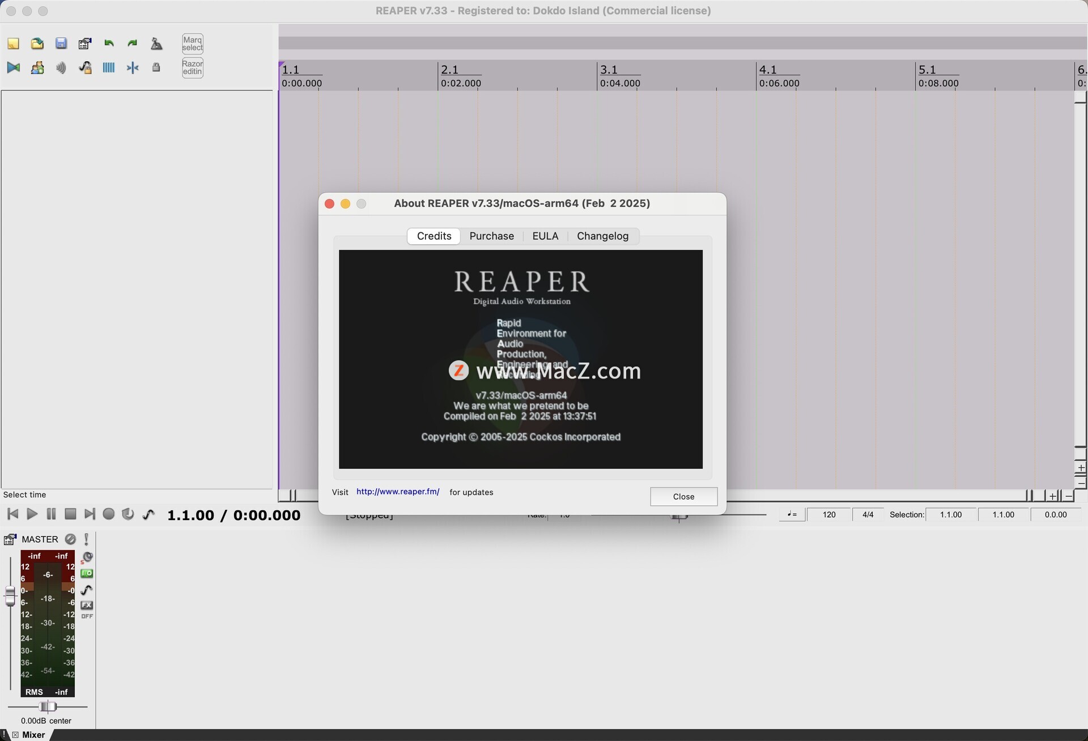
Task: Click vertical zoom in plus button
Action: [1081, 468]
